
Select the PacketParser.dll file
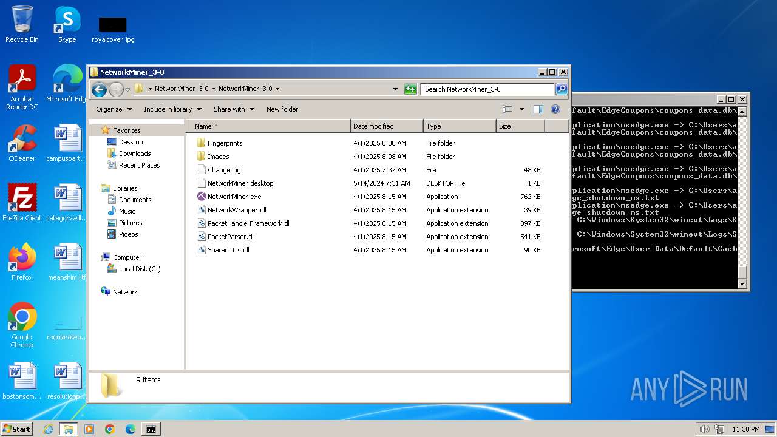coord(231,237)
